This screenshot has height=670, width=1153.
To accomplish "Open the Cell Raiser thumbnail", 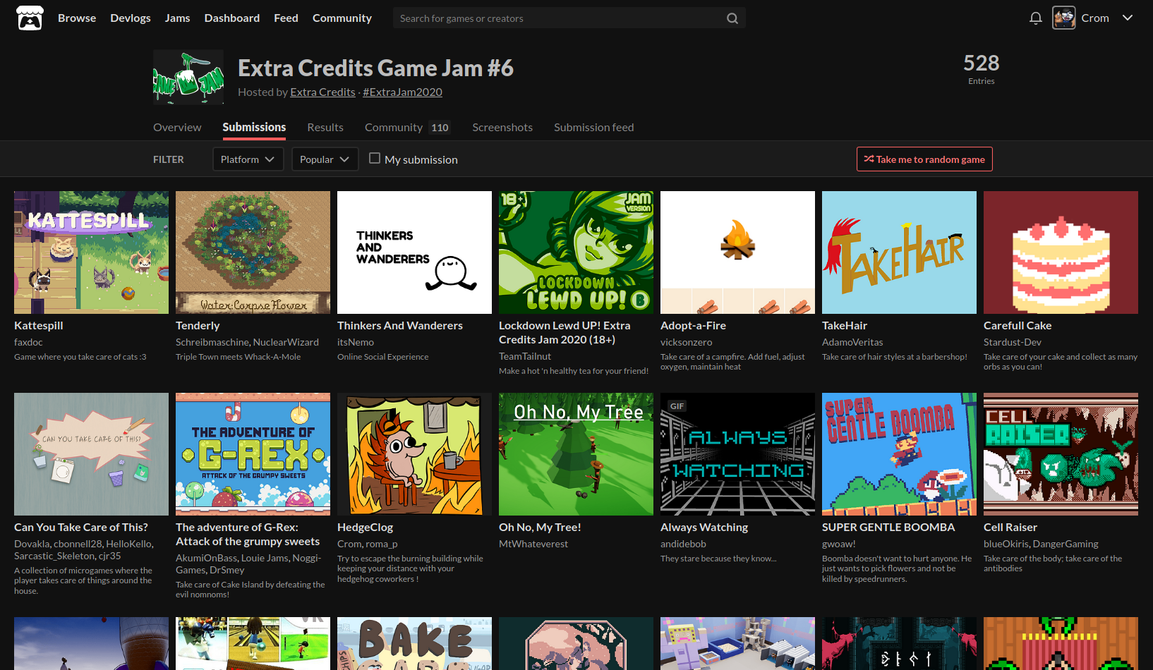I will click(1061, 454).
